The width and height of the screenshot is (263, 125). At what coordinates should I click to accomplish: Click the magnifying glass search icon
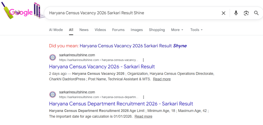tap(256, 13)
